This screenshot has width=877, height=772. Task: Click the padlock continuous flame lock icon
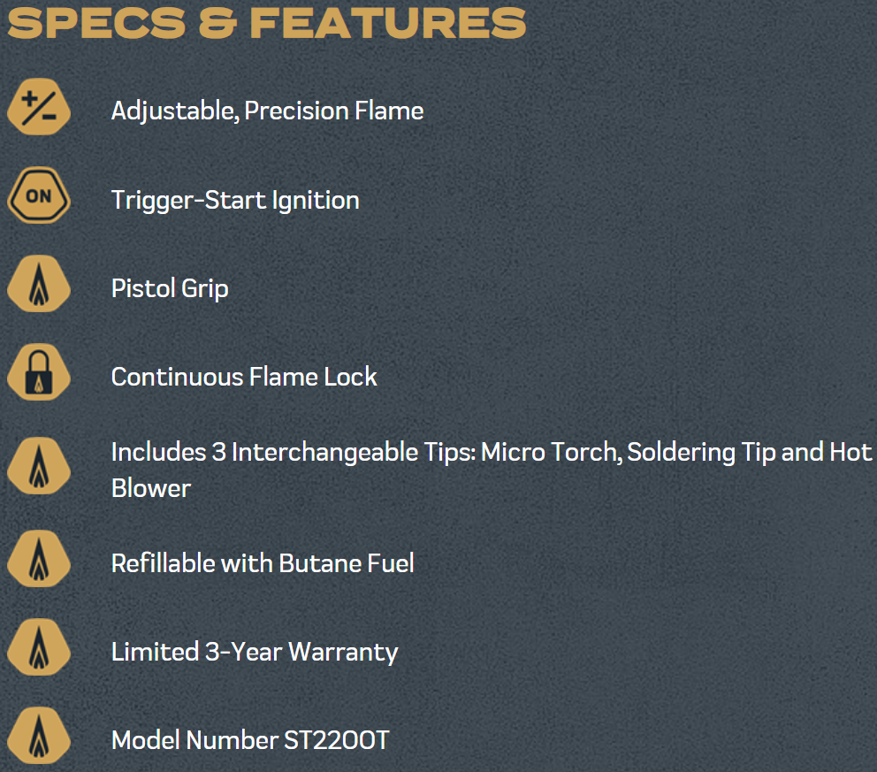(x=38, y=376)
